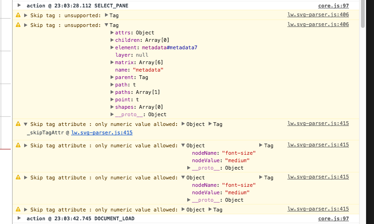The height and width of the screenshot is (224, 374).
Task: Expand the DOCUMENT_LOAD action log entry
Action: 19,218
